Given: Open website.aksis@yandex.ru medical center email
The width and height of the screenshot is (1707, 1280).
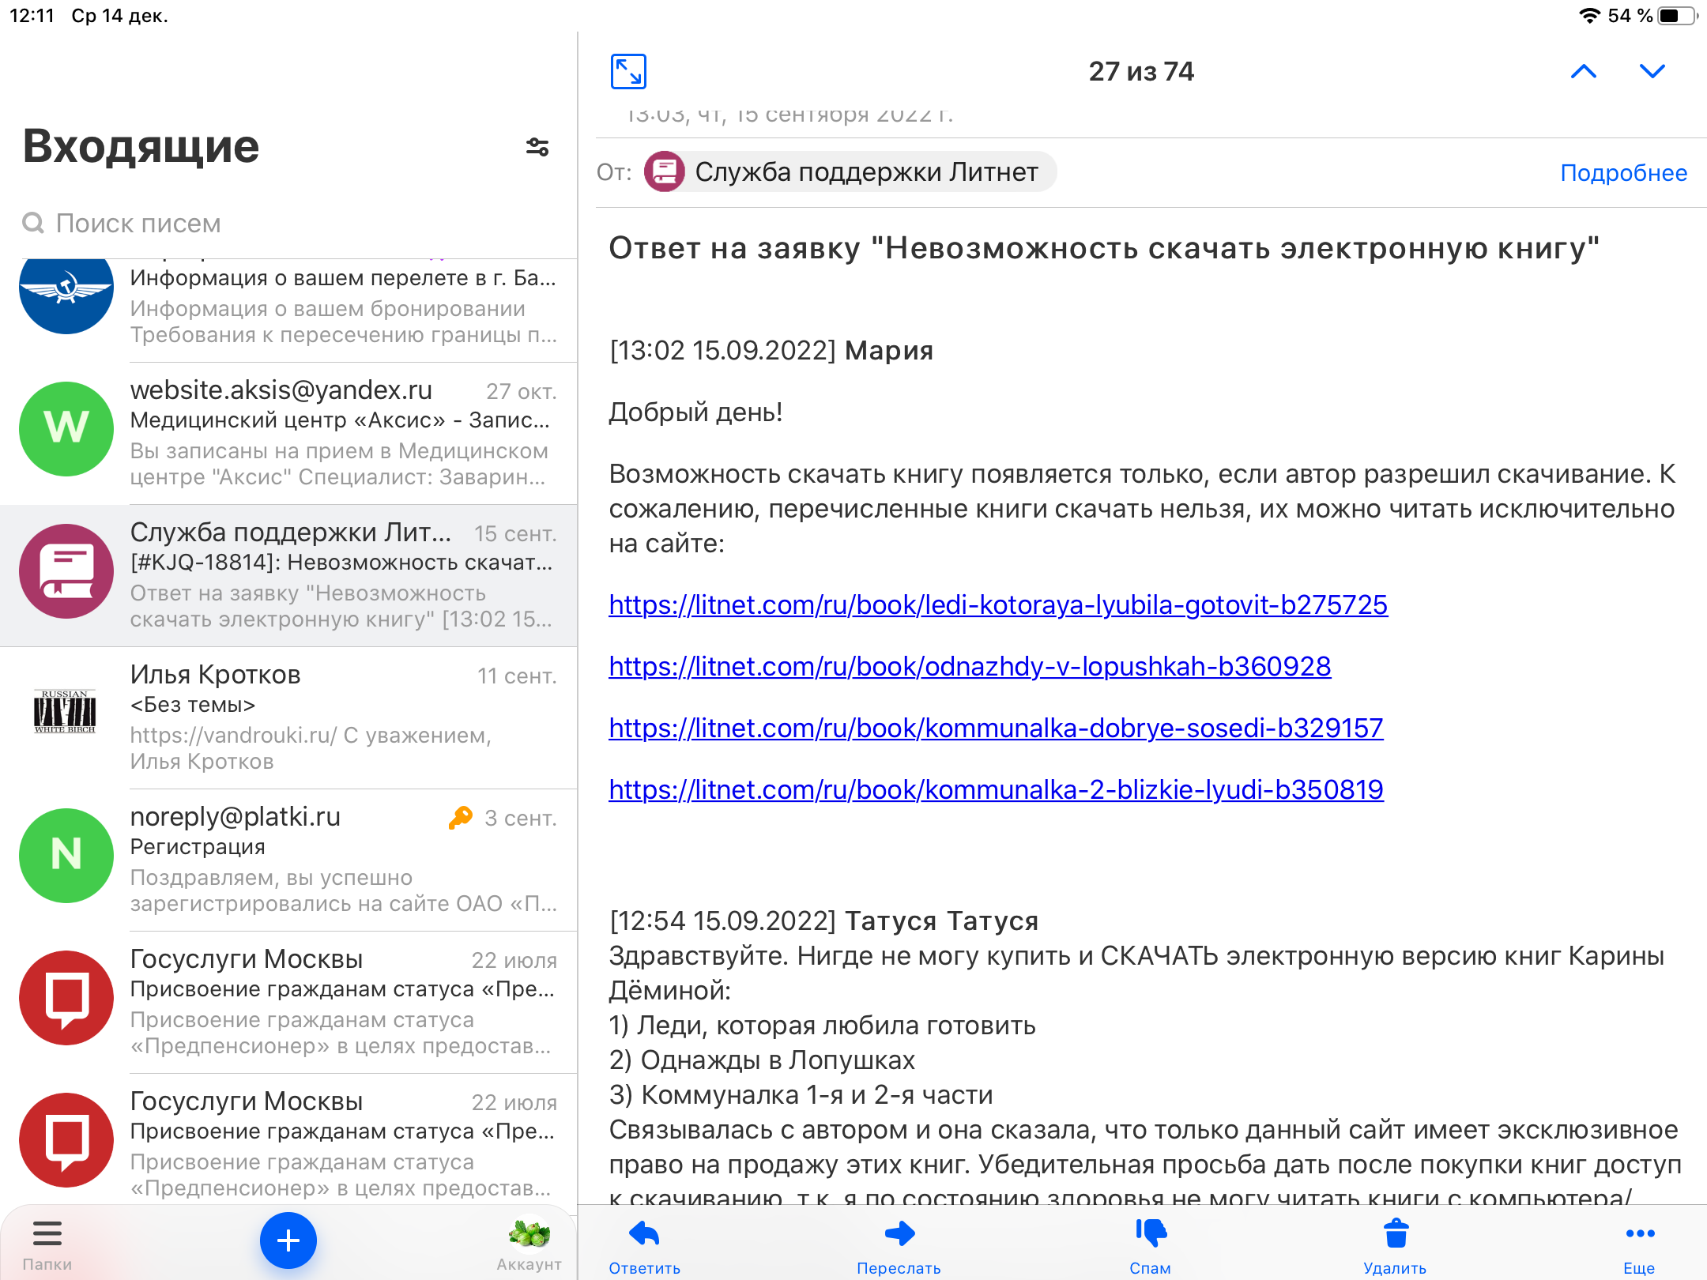Looking at the screenshot, I should (341, 433).
